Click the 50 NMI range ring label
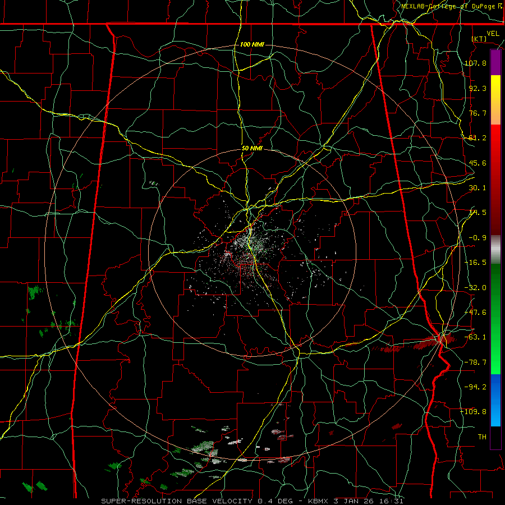The height and width of the screenshot is (505, 505). click(x=252, y=149)
